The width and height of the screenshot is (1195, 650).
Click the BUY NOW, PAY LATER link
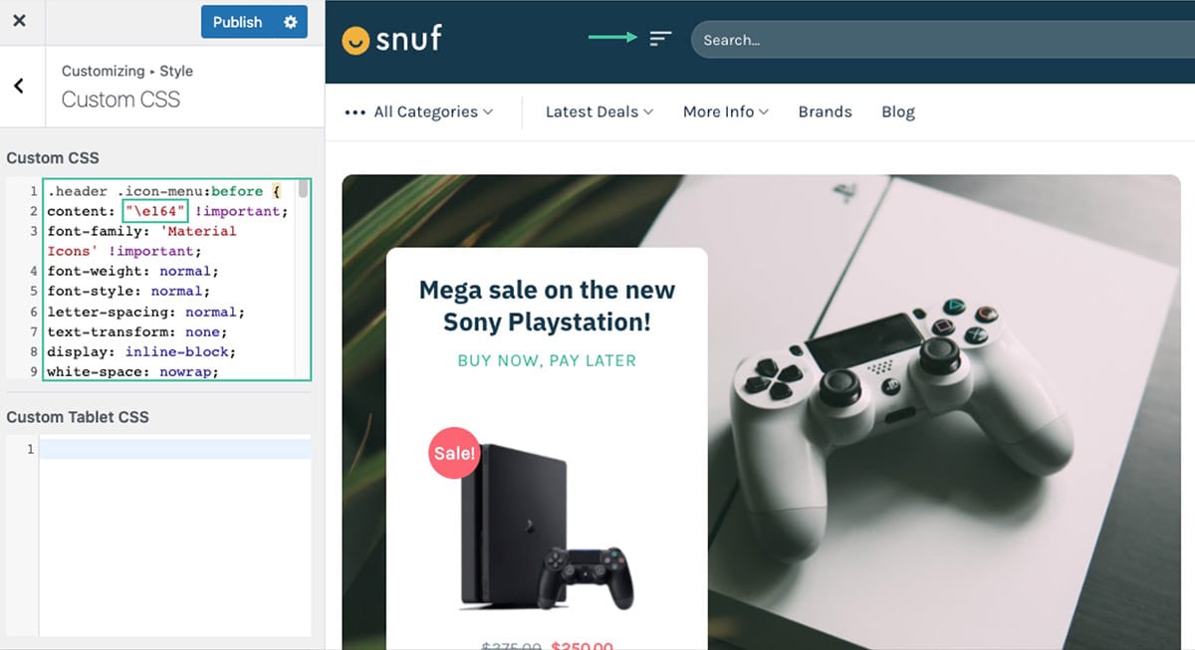click(x=547, y=360)
